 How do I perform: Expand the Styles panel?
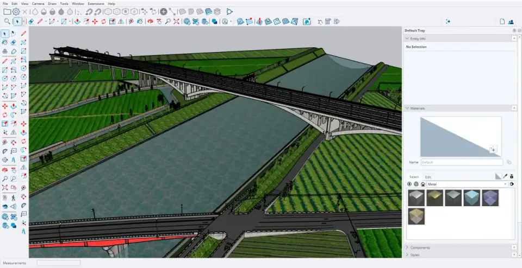[x=407, y=255]
